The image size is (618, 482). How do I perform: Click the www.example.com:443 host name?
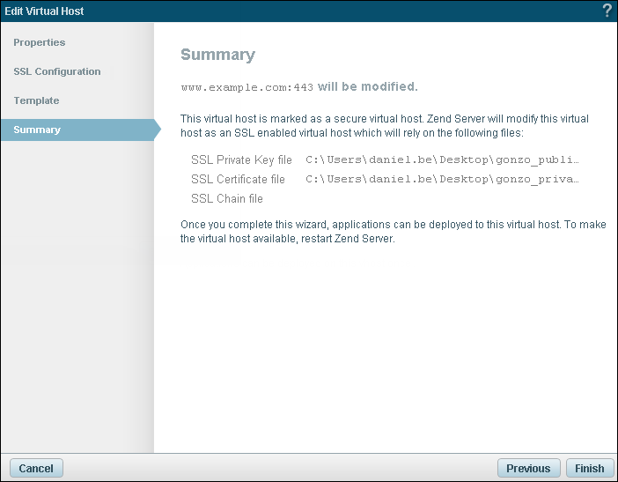(x=246, y=88)
